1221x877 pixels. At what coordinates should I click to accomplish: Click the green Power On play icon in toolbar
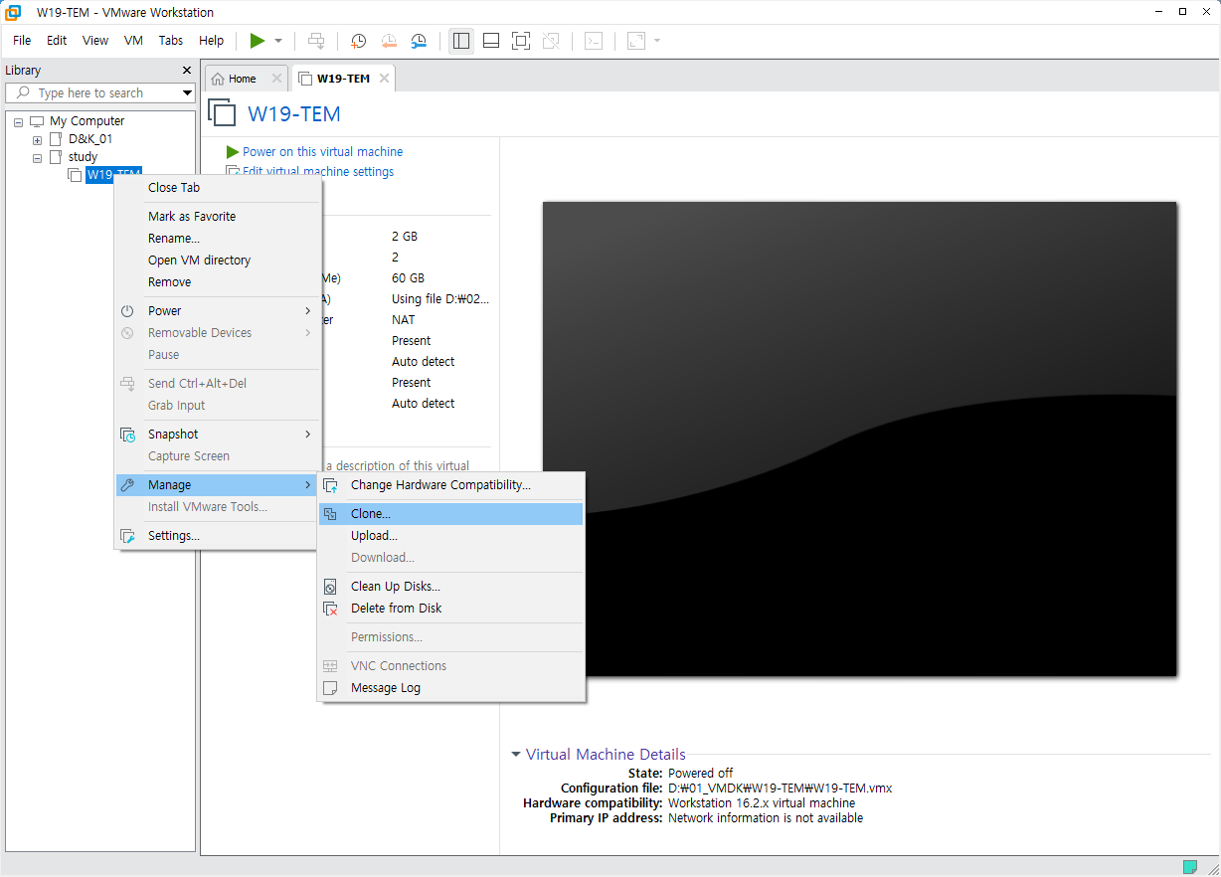[258, 41]
